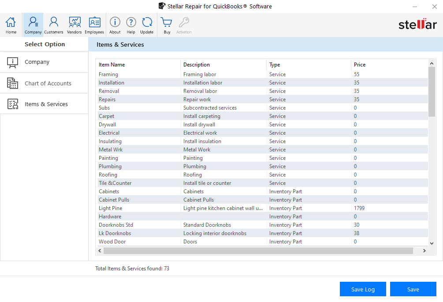The height and width of the screenshot is (302, 443).
Task: Open the Customers toolbar icon
Action: click(53, 25)
